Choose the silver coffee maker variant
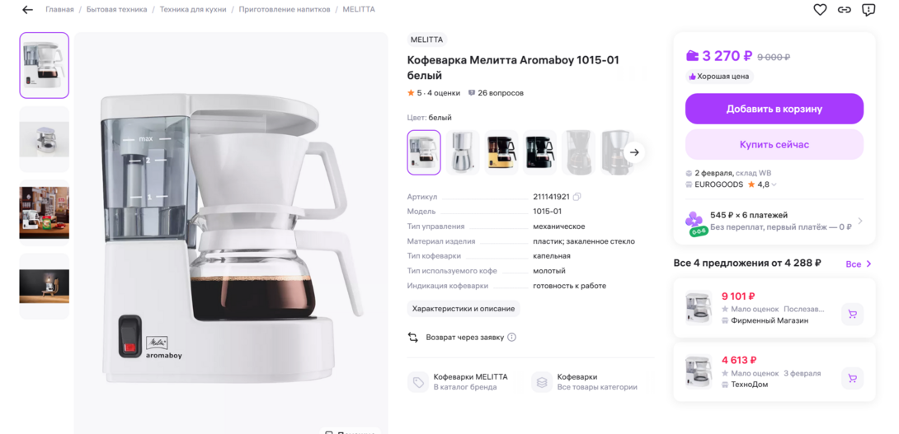The height and width of the screenshot is (434, 899). 463,152
